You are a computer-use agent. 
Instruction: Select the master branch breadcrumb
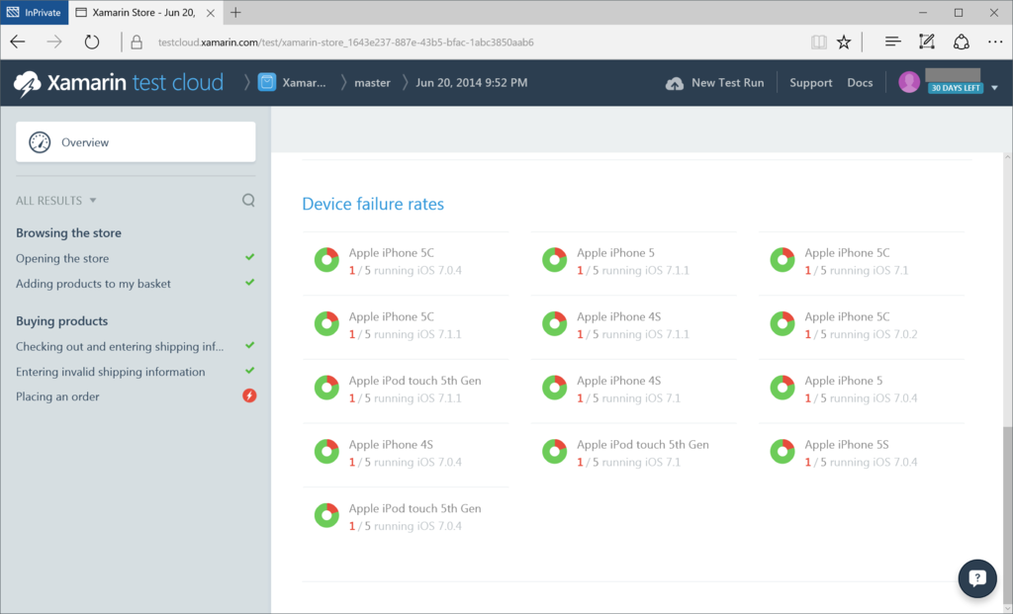(372, 83)
